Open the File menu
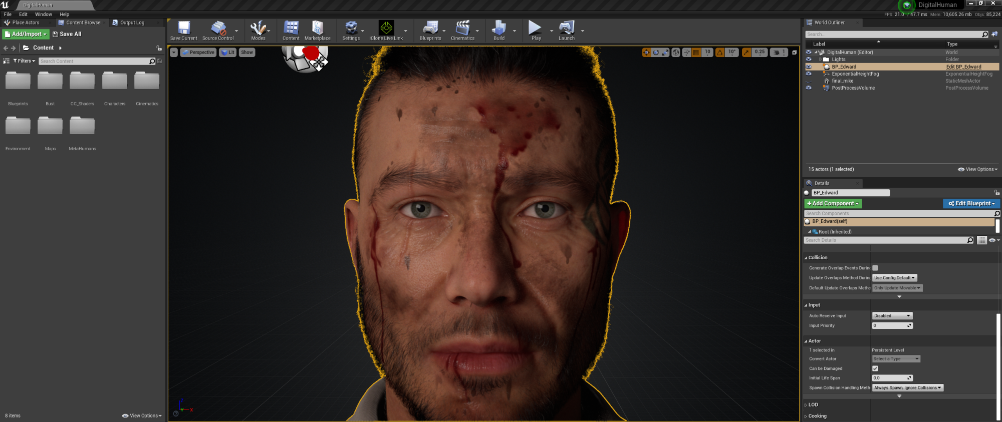1002x422 pixels. 8,15
